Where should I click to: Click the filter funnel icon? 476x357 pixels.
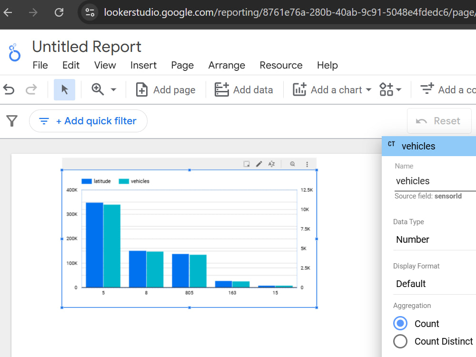coord(12,121)
